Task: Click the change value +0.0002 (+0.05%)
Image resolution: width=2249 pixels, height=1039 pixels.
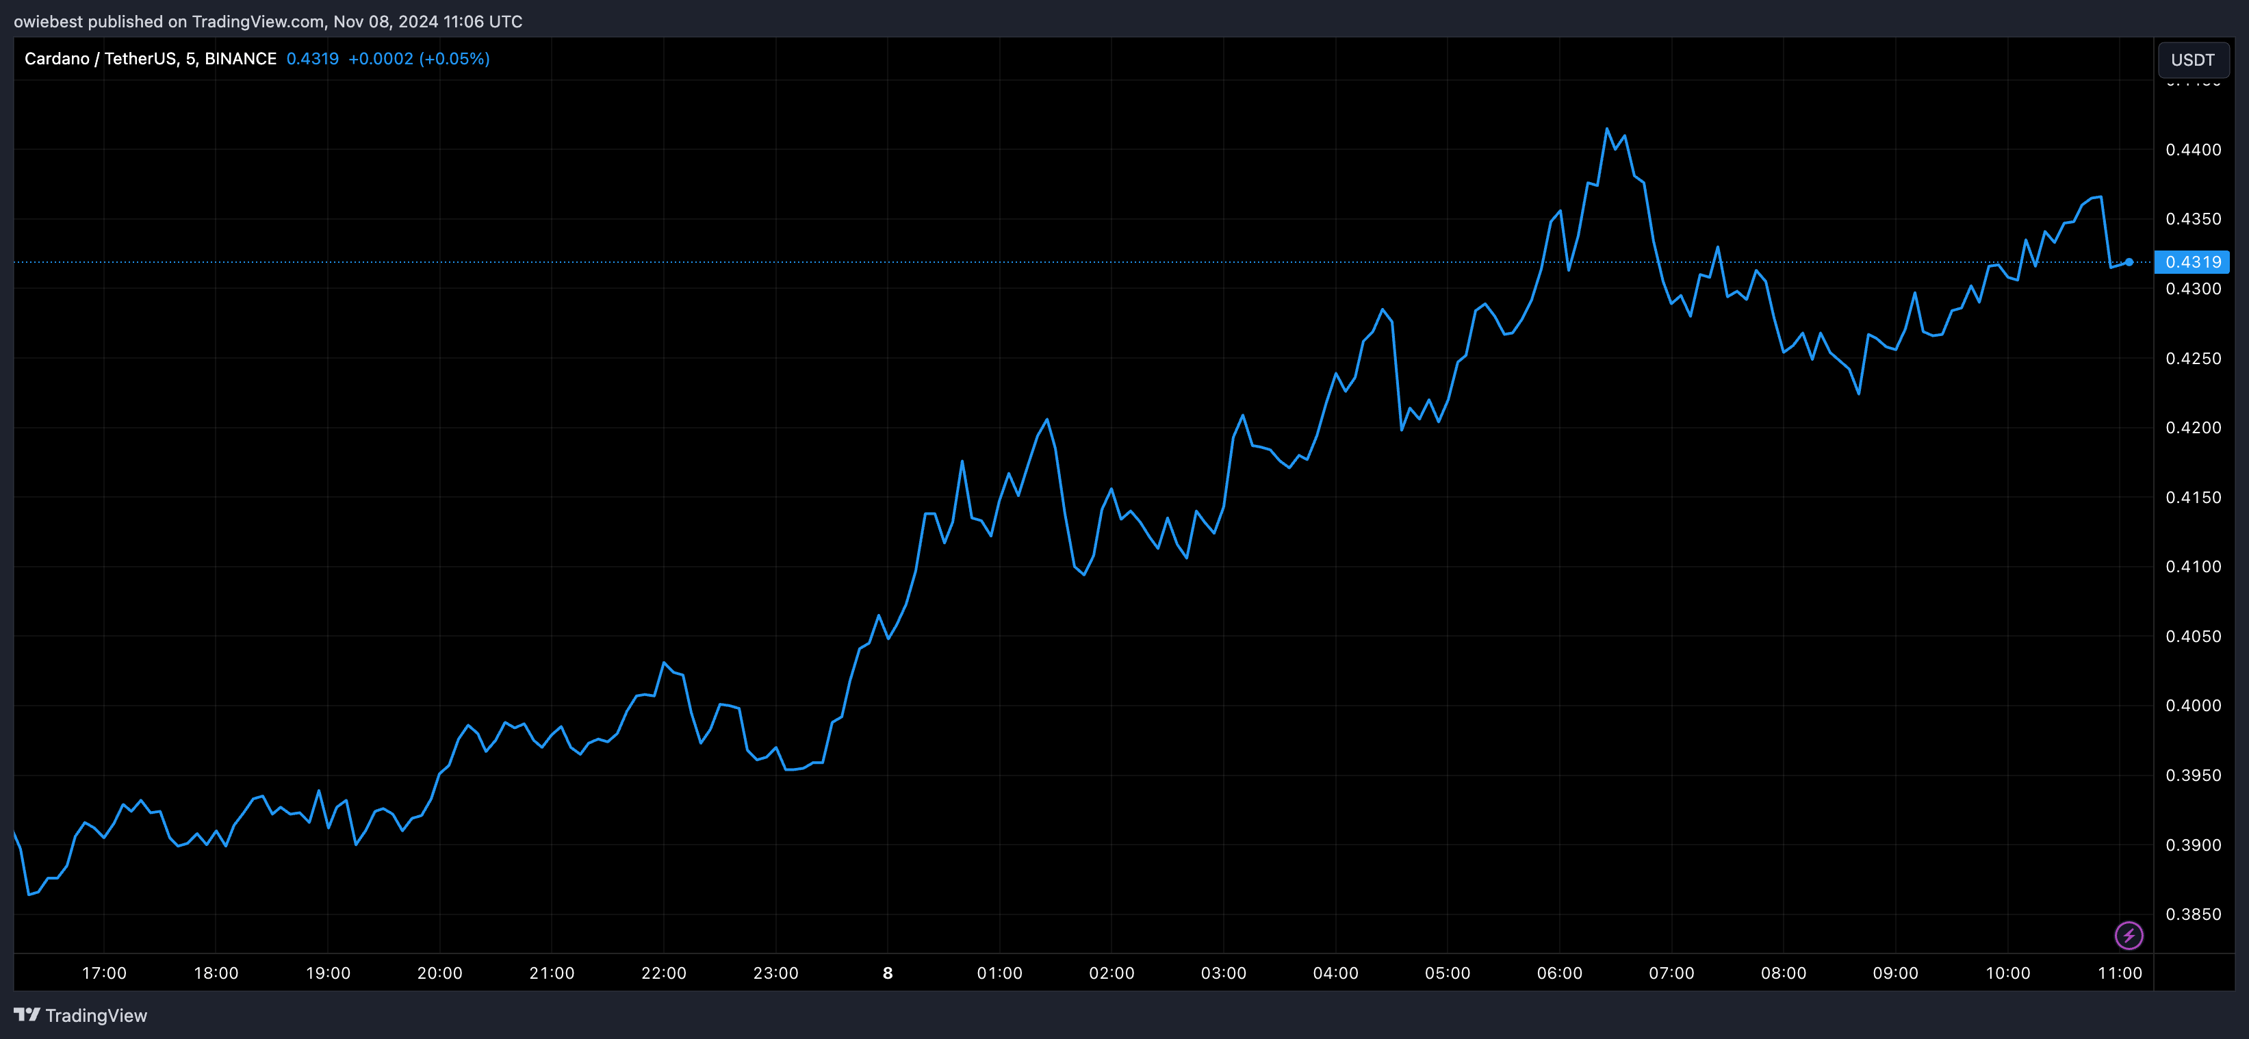Action: click(x=419, y=58)
